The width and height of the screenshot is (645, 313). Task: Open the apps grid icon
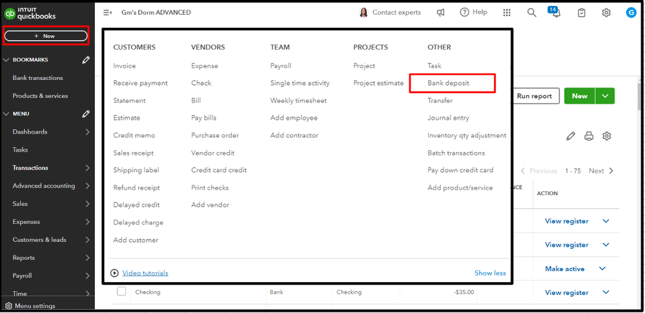point(507,13)
